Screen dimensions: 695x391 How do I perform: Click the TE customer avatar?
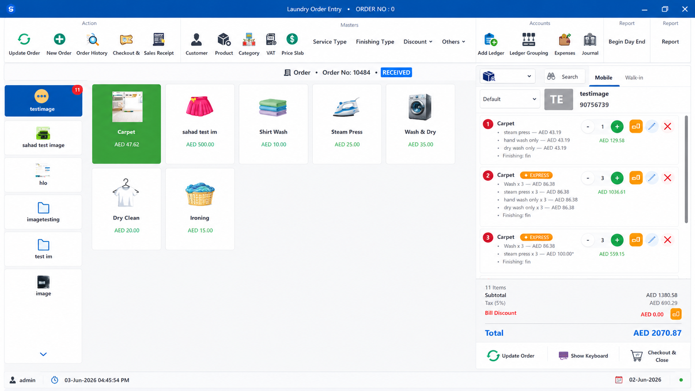pyautogui.click(x=558, y=99)
